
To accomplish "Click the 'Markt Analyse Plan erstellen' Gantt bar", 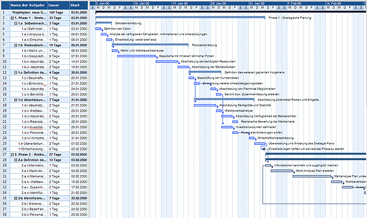I will [x=282, y=171].
